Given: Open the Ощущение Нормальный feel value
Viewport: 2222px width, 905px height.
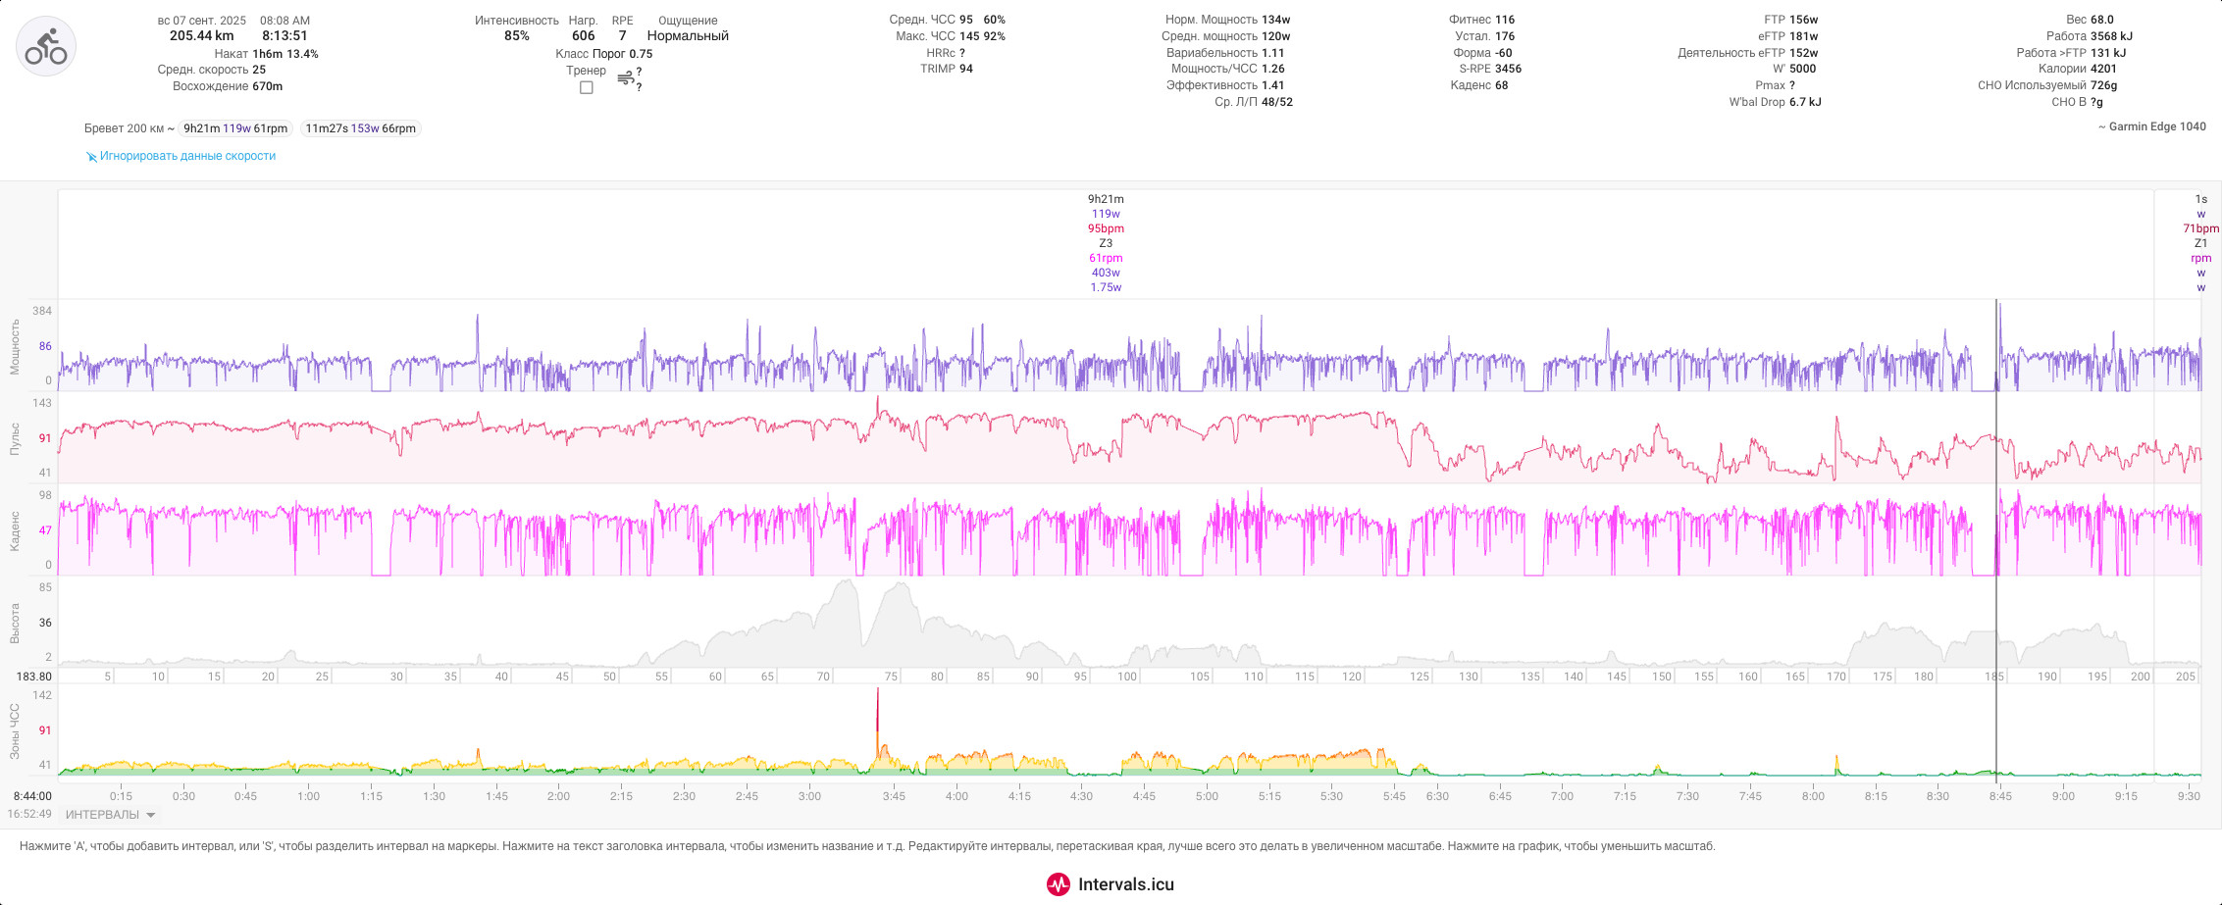Looking at the screenshot, I should [x=688, y=36].
